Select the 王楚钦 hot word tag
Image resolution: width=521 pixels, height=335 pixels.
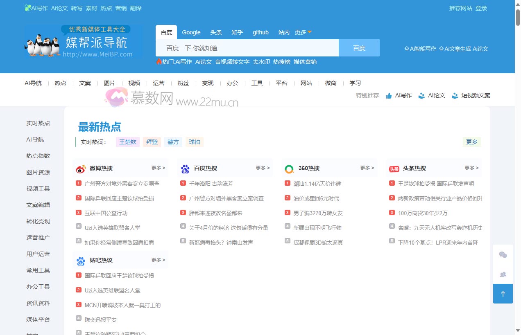click(x=127, y=142)
